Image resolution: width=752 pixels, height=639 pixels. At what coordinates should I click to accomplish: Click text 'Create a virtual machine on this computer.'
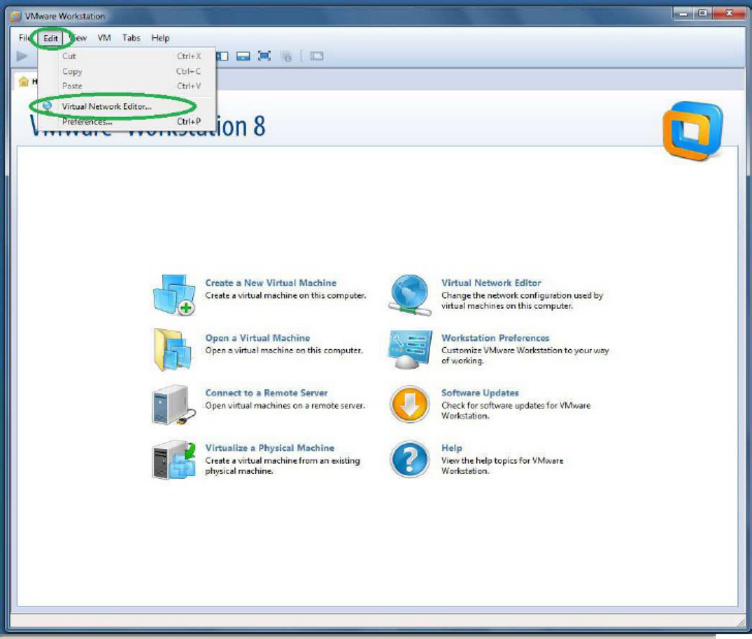(x=285, y=296)
